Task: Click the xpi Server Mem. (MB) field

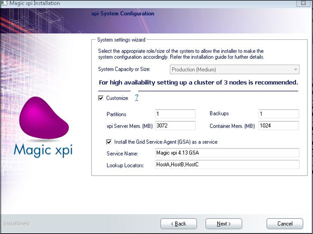Action: coord(175,126)
